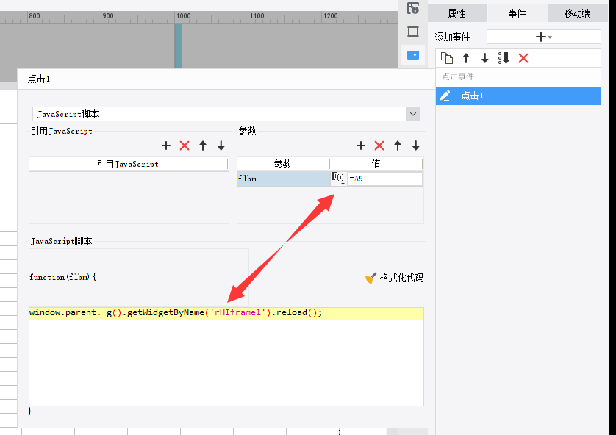Move the event up in event list
This screenshot has width=616, height=435.
click(466, 58)
